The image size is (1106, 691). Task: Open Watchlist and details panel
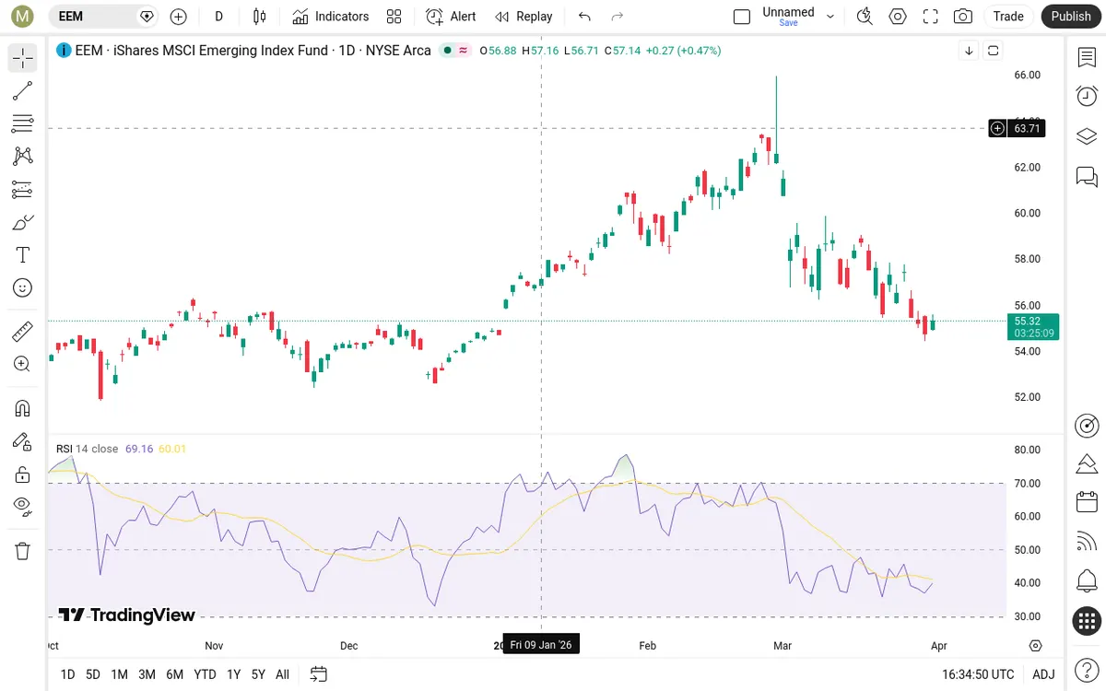point(1087,57)
